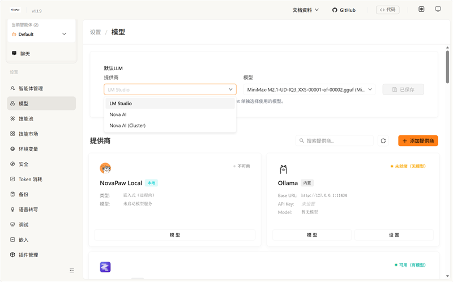Expand the Default agent selector
The image size is (453, 282).
pyautogui.click(x=41, y=34)
